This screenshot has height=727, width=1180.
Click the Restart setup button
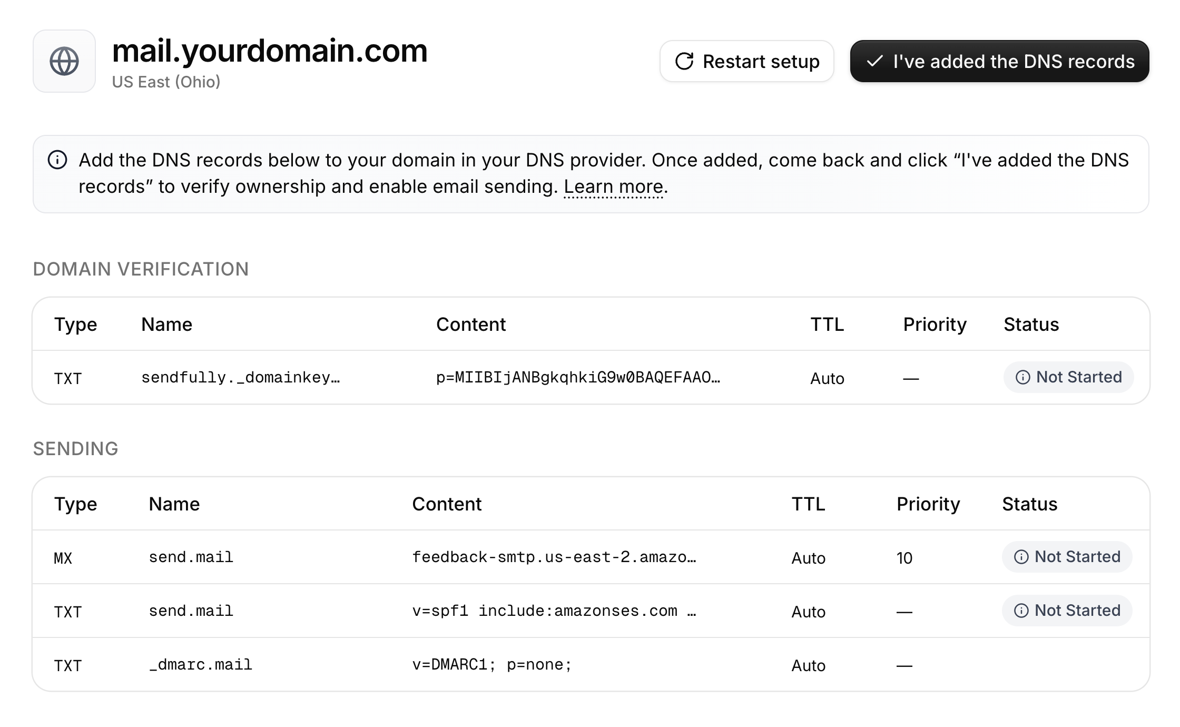pyautogui.click(x=746, y=61)
